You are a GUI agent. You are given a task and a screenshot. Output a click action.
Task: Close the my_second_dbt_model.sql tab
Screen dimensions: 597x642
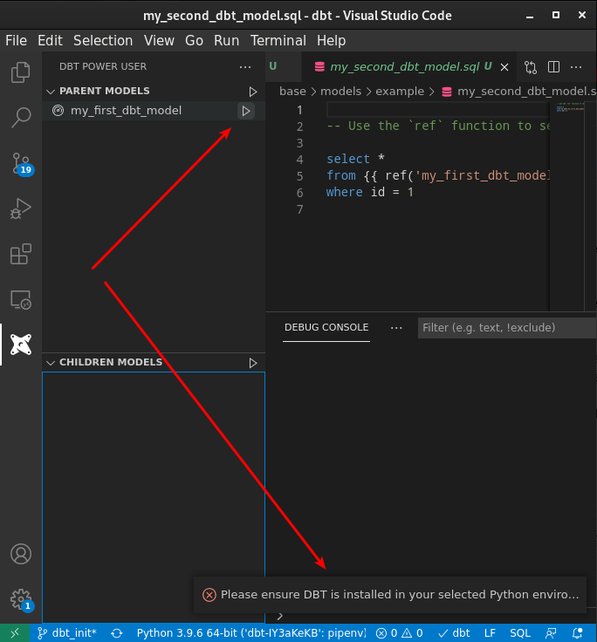(504, 67)
